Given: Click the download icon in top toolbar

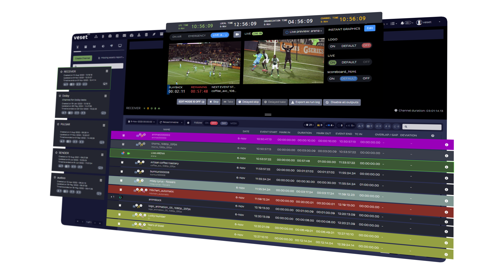Looking at the screenshot, I should pyautogui.click(x=139, y=35).
